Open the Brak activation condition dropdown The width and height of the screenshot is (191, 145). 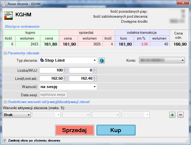pos(17,115)
